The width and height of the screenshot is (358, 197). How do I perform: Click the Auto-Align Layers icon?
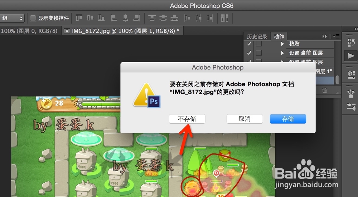coord(225,18)
